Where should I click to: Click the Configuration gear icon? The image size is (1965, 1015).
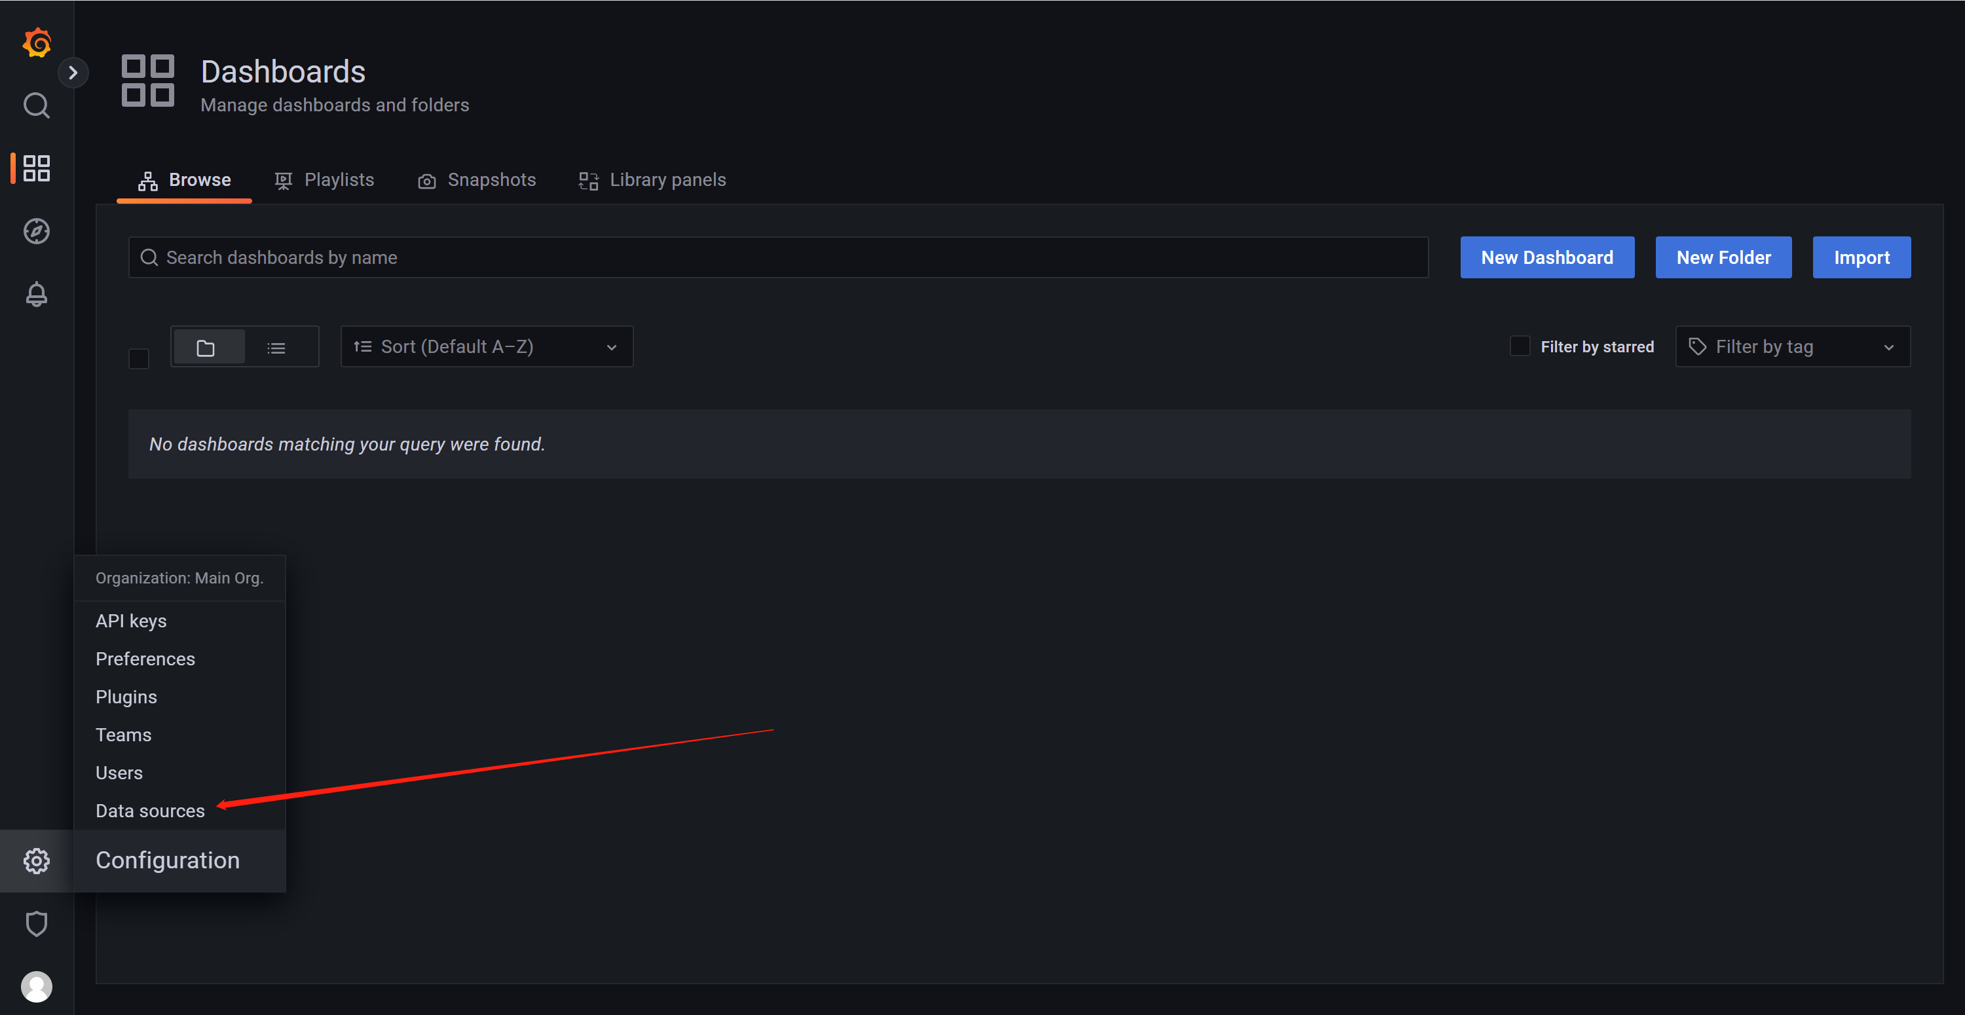[37, 861]
